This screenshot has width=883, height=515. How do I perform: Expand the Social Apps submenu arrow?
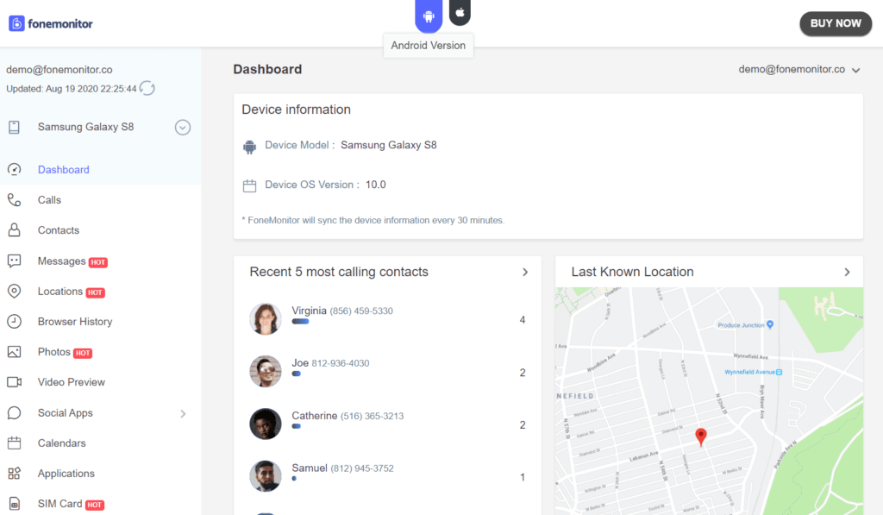(x=183, y=413)
